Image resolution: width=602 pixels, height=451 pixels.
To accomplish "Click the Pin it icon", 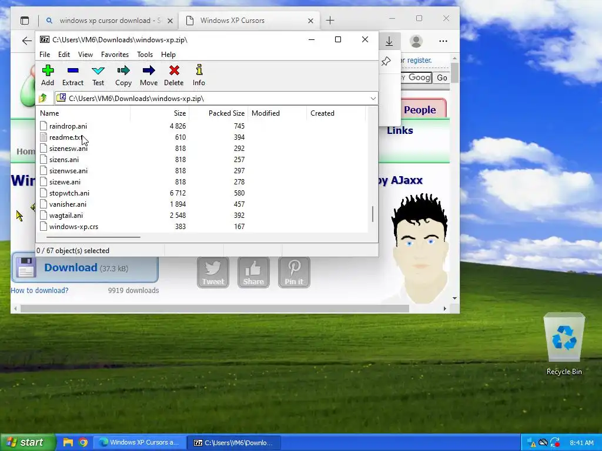I will click(294, 272).
